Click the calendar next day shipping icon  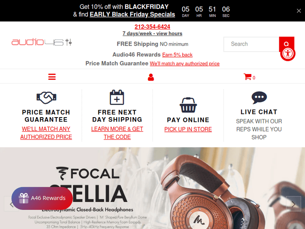click(x=117, y=97)
